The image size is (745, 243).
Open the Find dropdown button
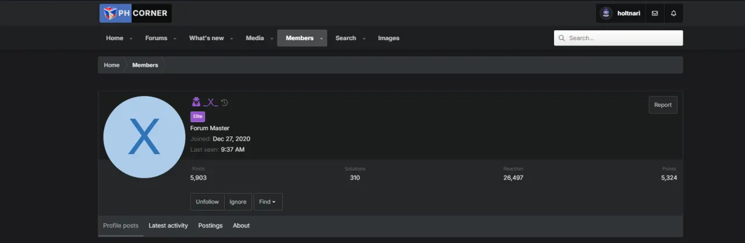click(268, 202)
